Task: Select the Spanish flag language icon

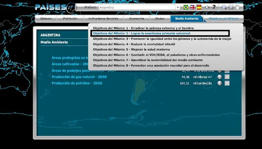Action: pyautogui.click(x=199, y=7)
